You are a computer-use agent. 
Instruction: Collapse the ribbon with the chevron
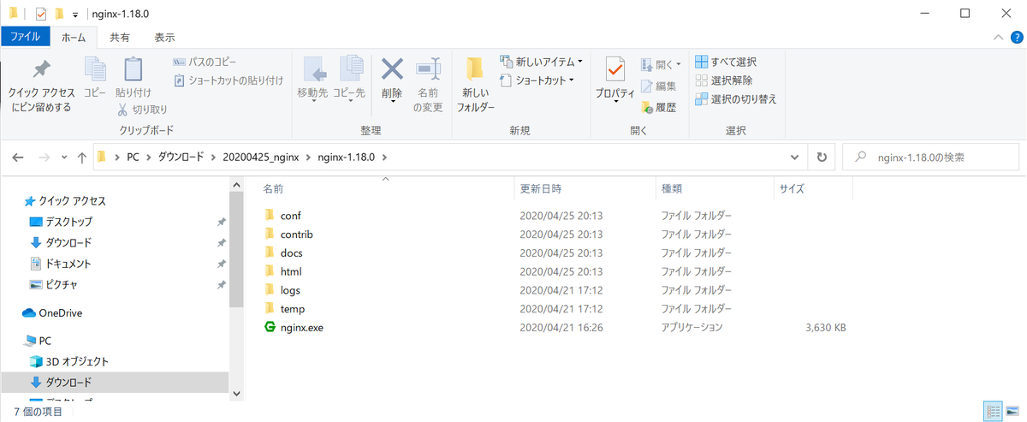[997, 38]
